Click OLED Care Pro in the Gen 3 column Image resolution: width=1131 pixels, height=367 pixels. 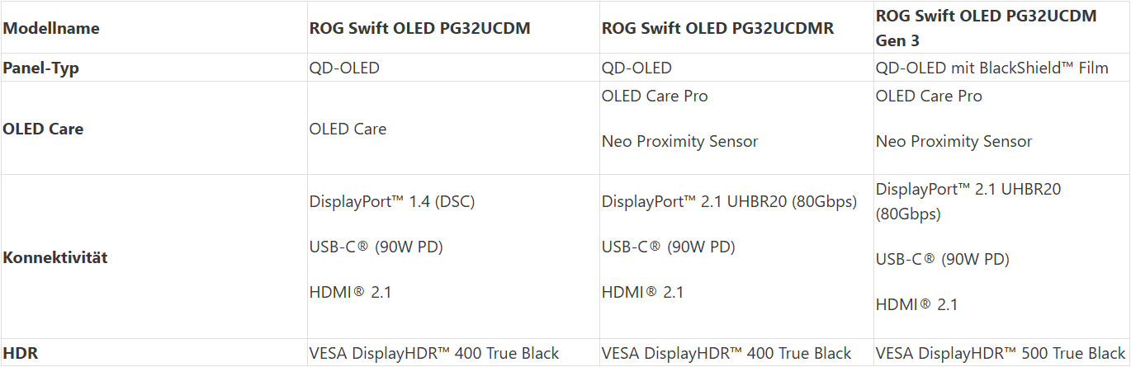(x=929, y=96)
